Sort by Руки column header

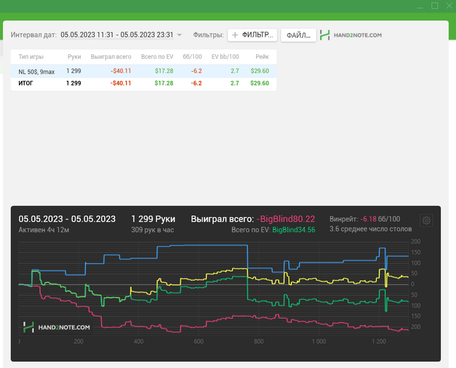[x=74, y=57]
